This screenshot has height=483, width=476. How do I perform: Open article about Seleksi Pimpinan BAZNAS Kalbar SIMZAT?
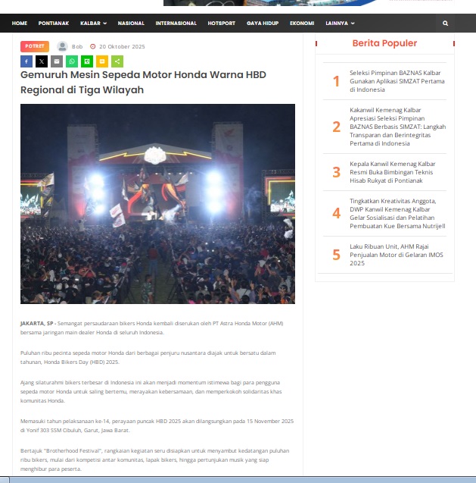click(397, 80)
